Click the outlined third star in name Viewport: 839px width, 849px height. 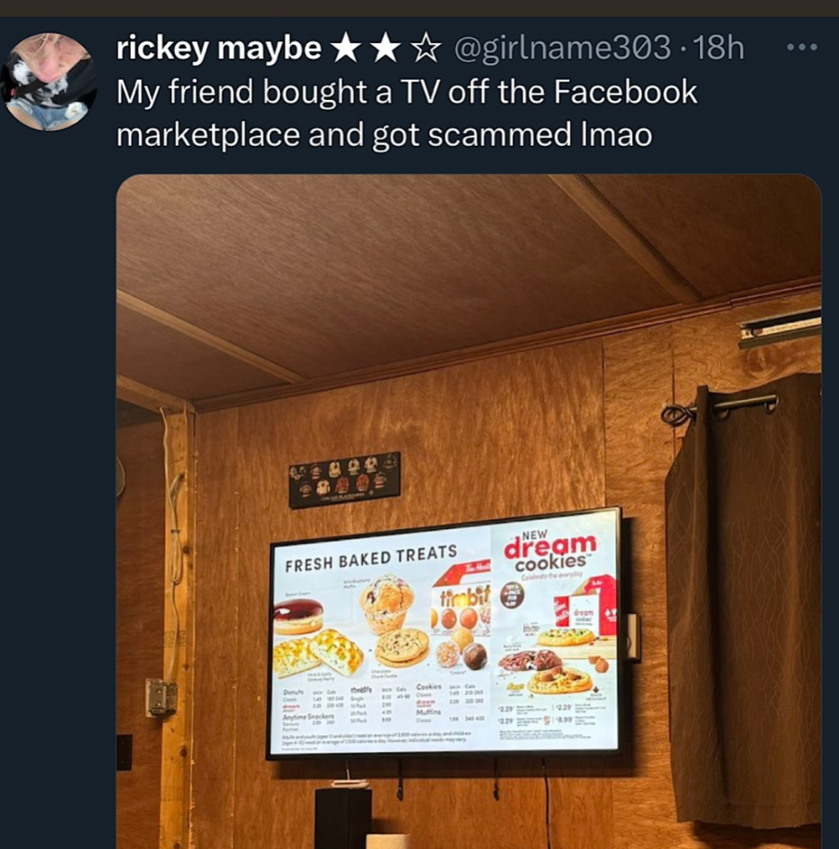pos(426,48)
